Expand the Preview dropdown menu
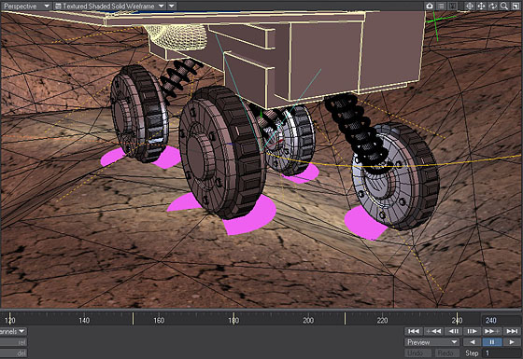The height and width of the screenshot is (359, 523). pyautogui.click(x=431, y=342)
